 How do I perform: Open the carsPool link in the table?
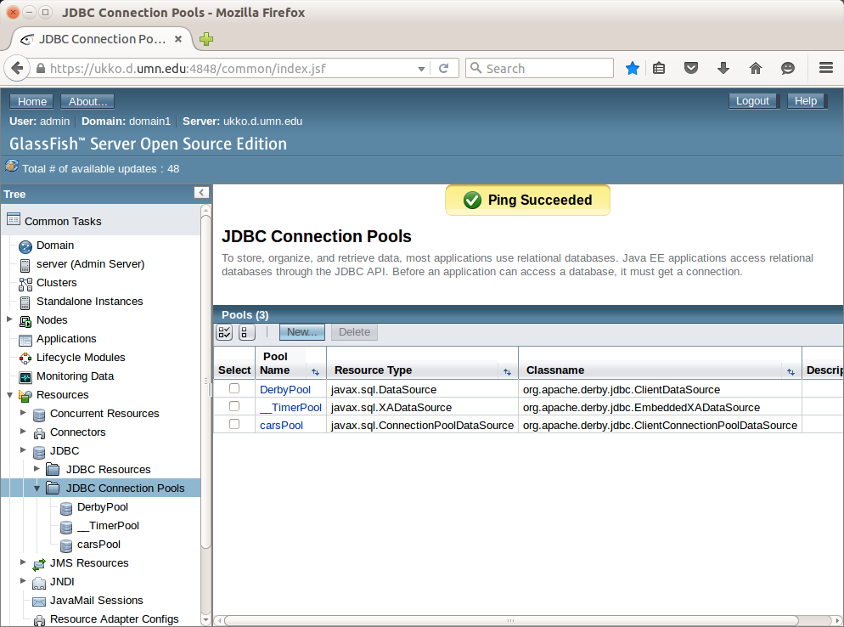[280, 425]
